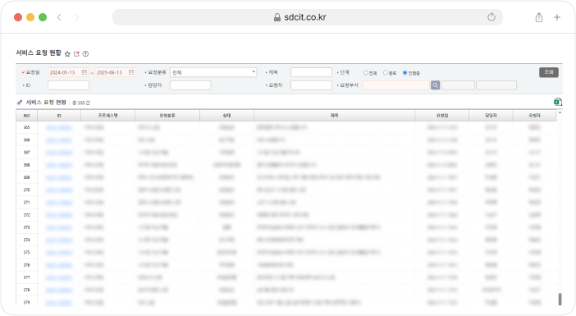Export the list to Excel icon
The width and height of the screenshot is (576, 316).
pyautogui.click(x=558, y=102)
